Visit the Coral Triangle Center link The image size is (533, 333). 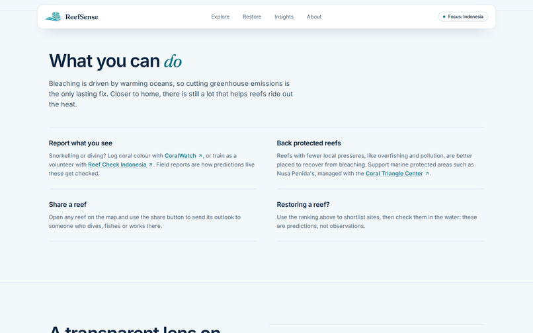click(x=394, y=173)
